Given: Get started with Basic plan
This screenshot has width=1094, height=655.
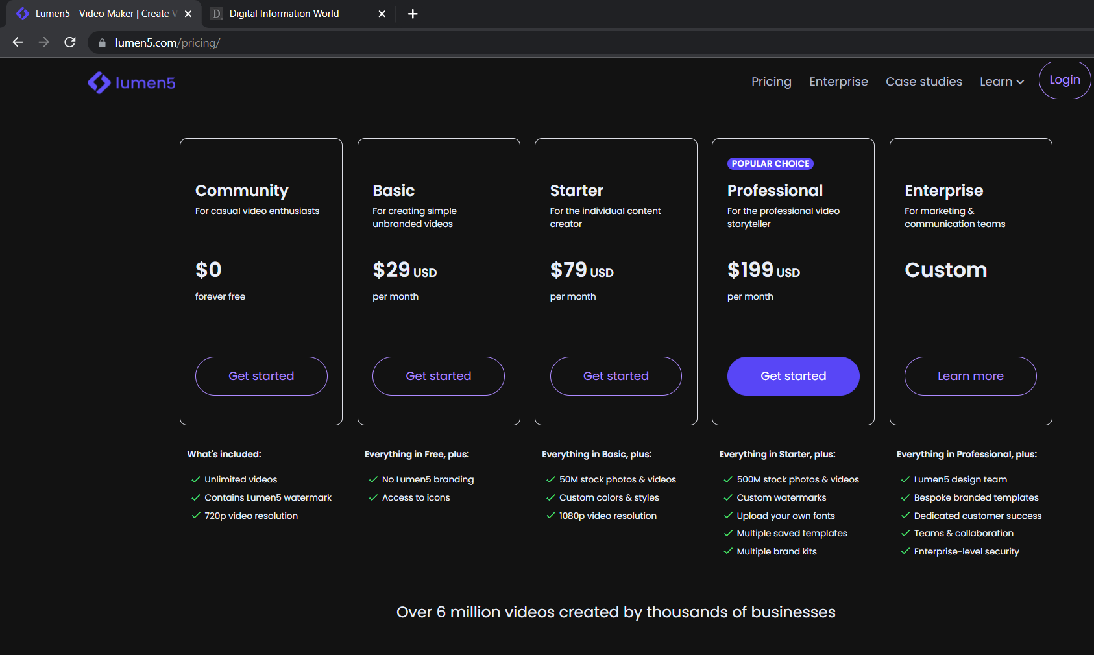Looking at the screenshot, I should (439, 376).
